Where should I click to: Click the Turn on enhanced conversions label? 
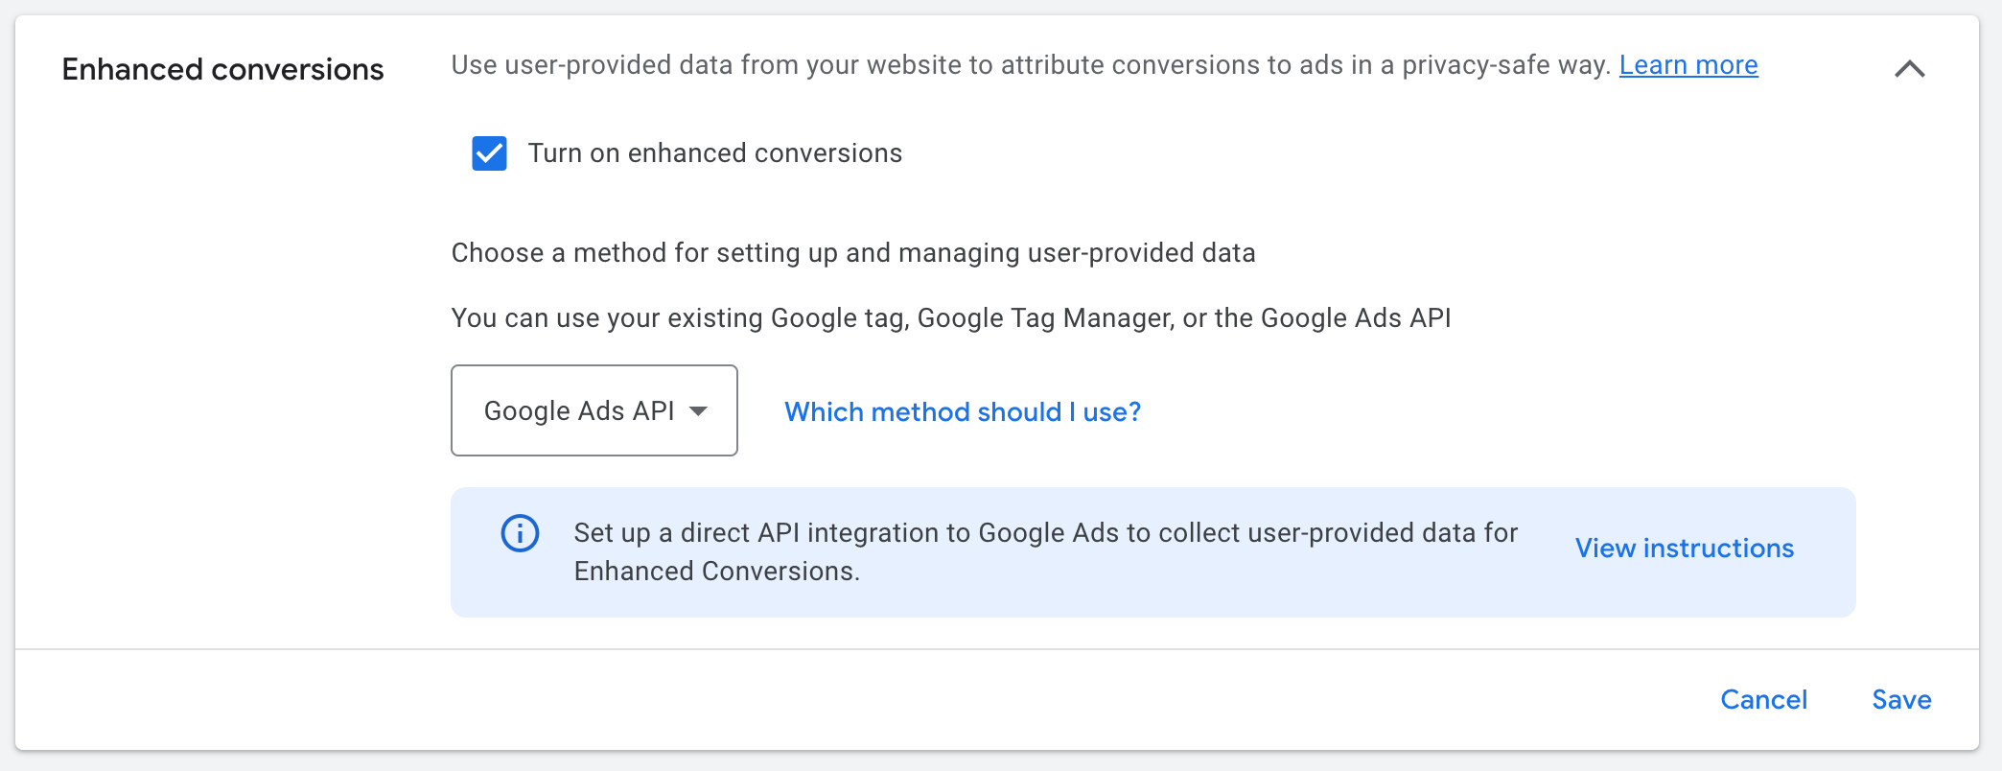coord(714,153)
